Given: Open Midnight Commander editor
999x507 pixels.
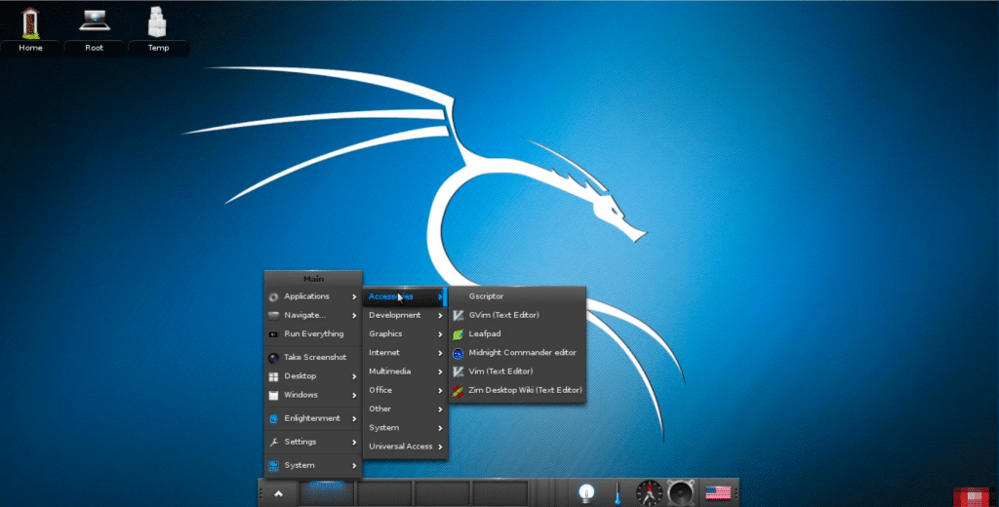Looking at the screenshot, I should 517,353.
